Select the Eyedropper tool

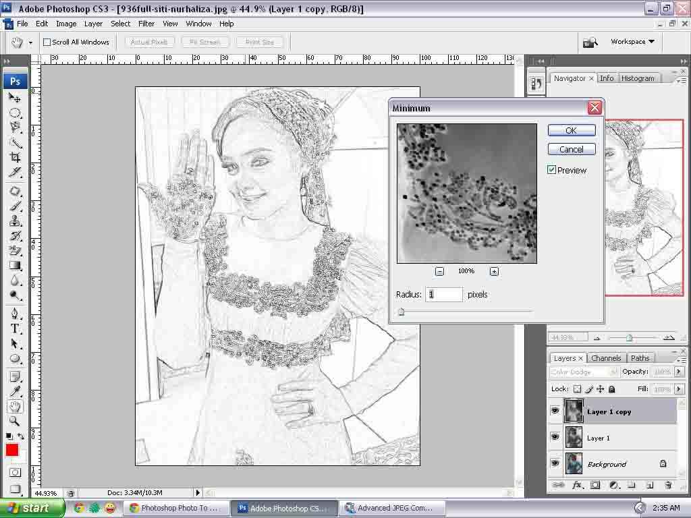pyautogui.click(x=15, y=392)
